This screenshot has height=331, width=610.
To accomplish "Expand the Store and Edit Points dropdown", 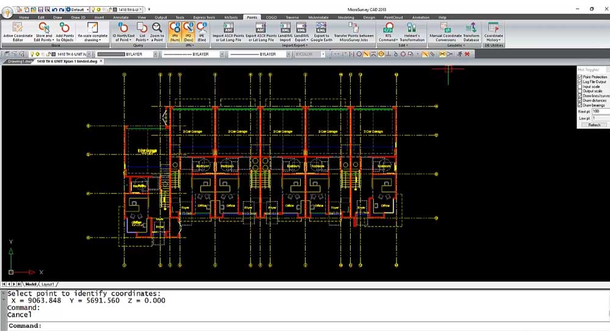I will tap(44, 40).
